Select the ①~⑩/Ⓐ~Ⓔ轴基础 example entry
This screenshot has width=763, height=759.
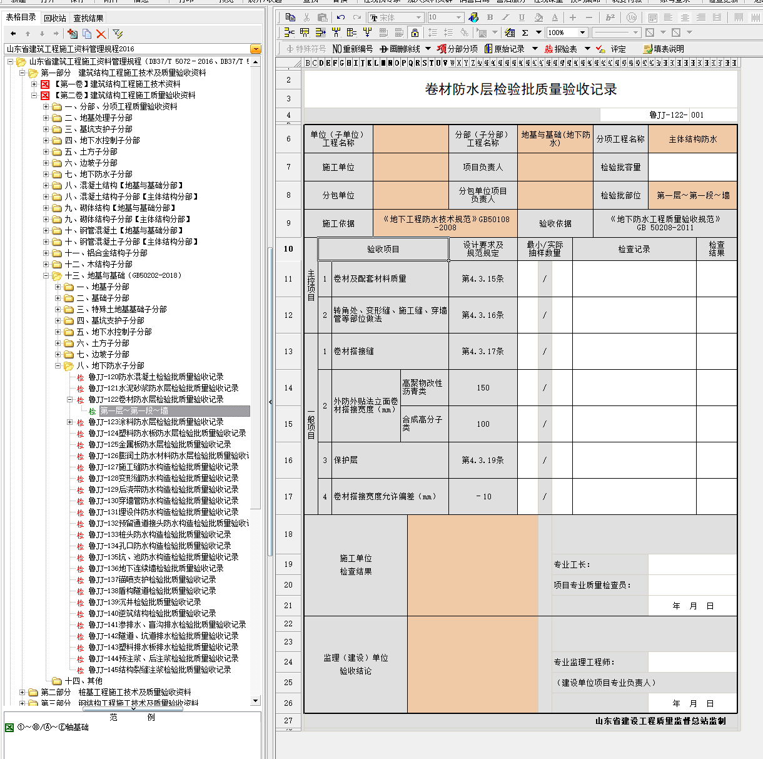point(53,727)
